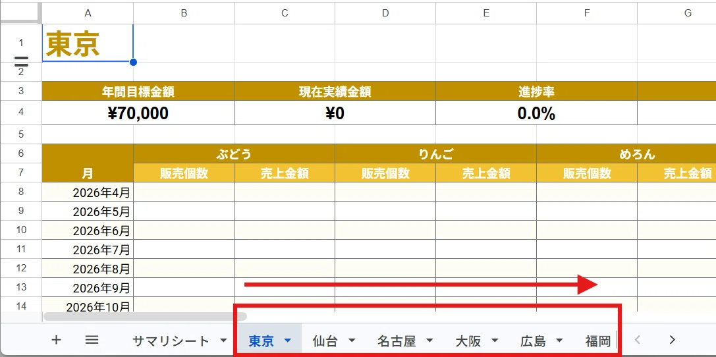Click the 2026年4月 cell
Viewport: 716px width, 357px height.
[x=88, y=192]
